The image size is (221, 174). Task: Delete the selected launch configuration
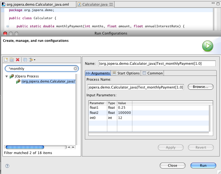pos(18,60)
